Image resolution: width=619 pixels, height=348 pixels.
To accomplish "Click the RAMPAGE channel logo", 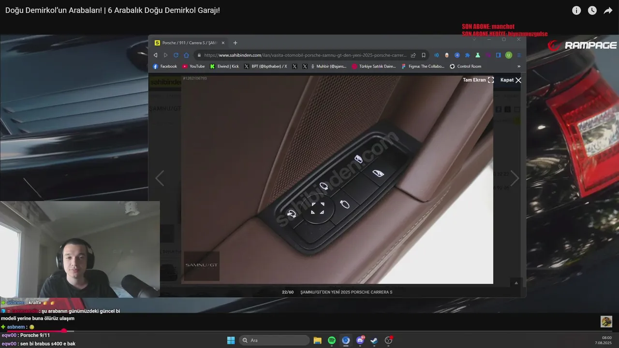I will 582,45.
